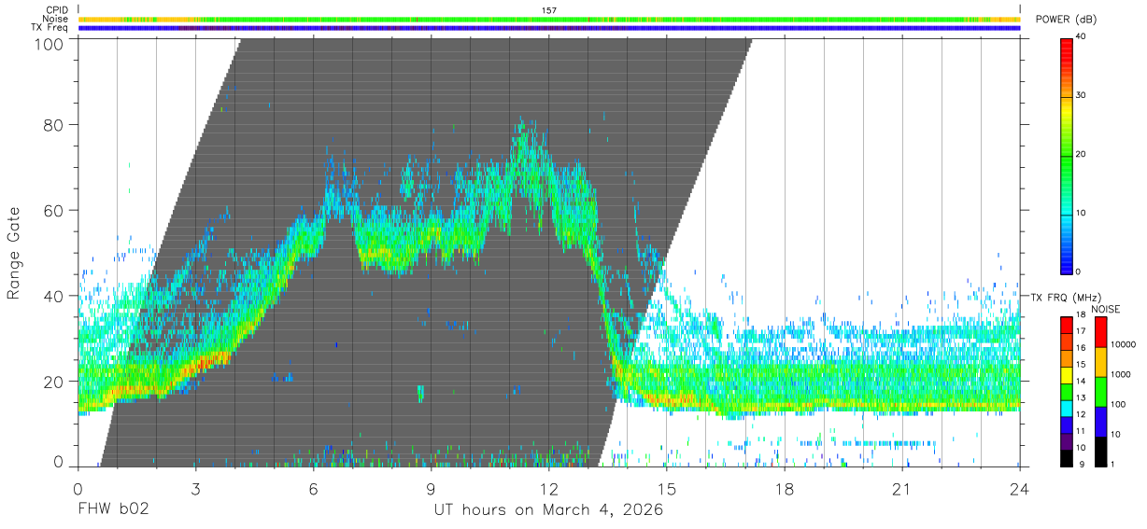Click the 9 hour tick label

pyautogui.click(x=432, y=489)
